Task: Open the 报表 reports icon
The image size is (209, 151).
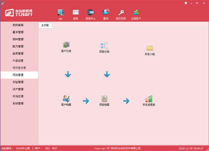Action: (x=76, y=14)
